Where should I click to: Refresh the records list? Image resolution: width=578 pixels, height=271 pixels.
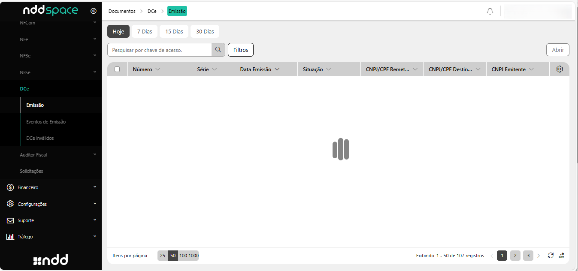tap(551, 256)
